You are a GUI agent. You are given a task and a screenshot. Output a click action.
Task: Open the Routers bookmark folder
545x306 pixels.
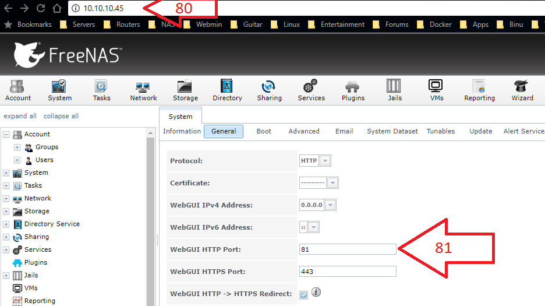[122, 24]
